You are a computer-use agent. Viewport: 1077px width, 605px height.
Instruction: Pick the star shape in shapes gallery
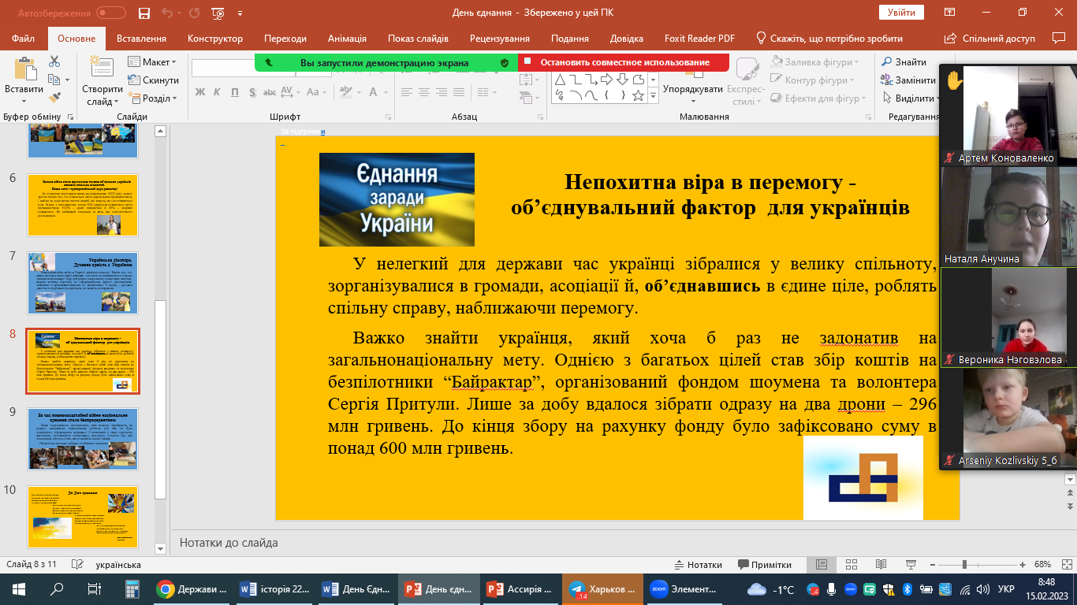638,95
